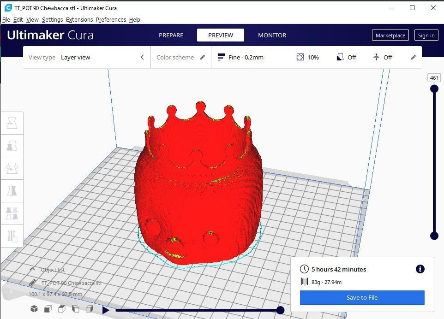Click the support Off icon
This screenshot has width=444, height=319.
point(340,57)
